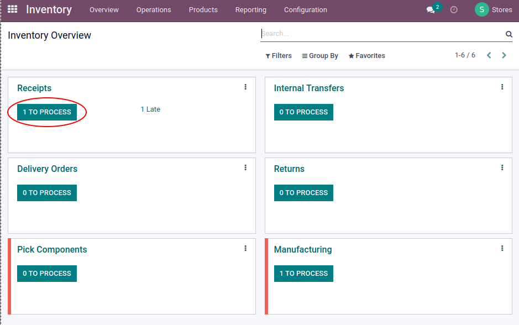Open Internal Transfers card three-dot menu
The height and width of the screenshot is (325, 519).
(x=502, y=87)
